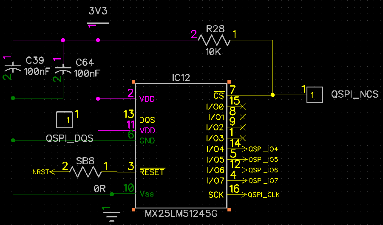Click the QSPI_DQS label
383x225 pixels.
(70, 138)
